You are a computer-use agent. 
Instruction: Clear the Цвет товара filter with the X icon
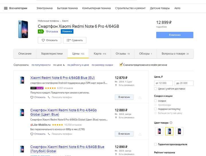click(x=171, y=123)
